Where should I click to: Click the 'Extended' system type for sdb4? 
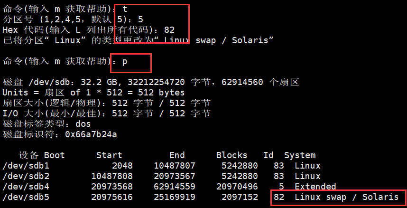point(315,187)
